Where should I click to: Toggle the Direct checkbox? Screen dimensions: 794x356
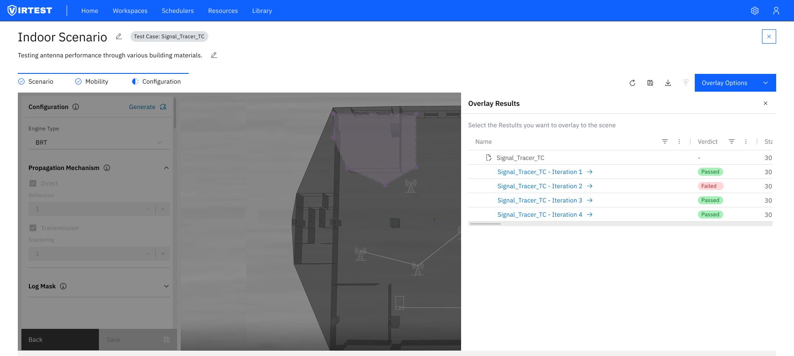(33, 183)
